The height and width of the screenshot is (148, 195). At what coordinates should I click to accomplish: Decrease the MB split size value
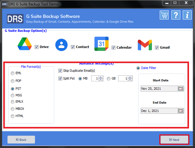[x=101, y=80]
